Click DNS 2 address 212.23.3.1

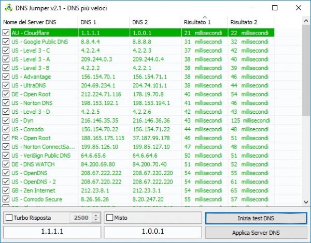pyautogui.click(x=147, y=190)
